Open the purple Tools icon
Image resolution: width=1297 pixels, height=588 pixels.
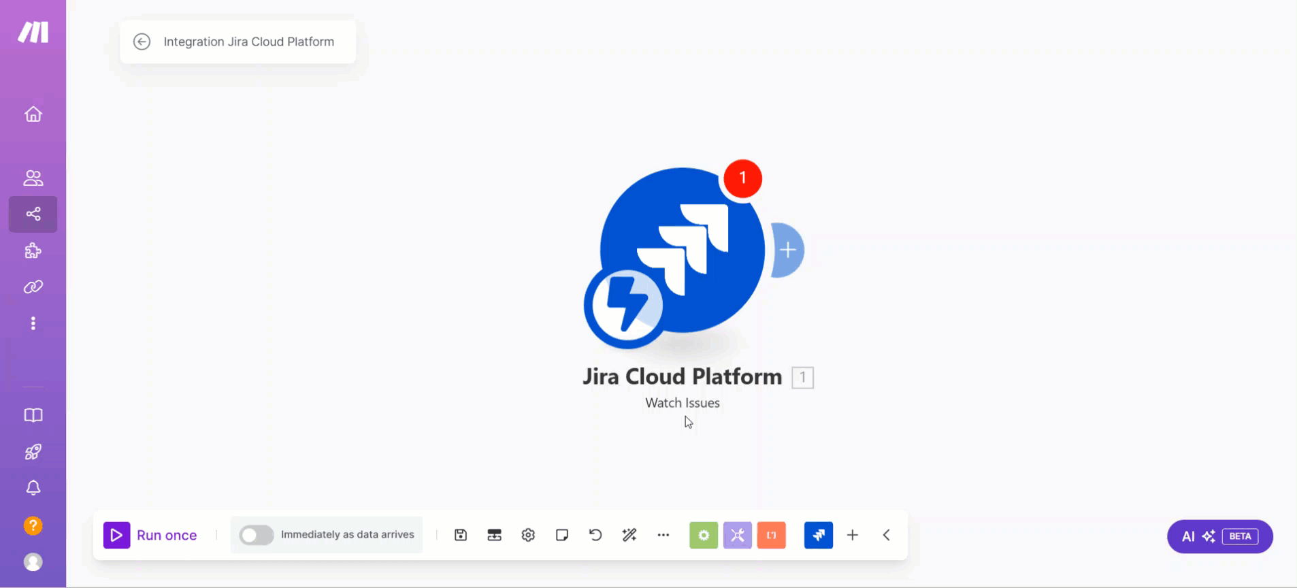pos(738,535)
